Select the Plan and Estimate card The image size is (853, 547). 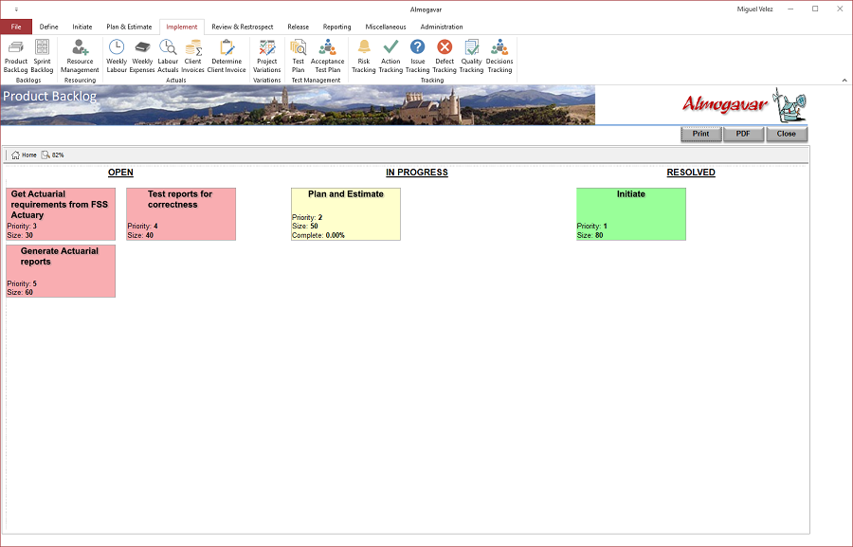coord(346,214)
